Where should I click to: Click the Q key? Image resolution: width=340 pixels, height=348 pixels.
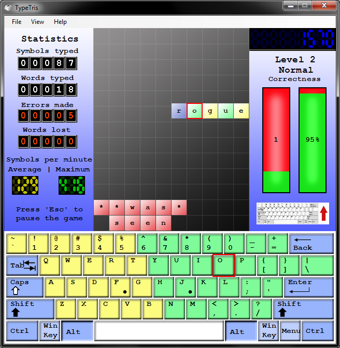click(x=49, y=265)
